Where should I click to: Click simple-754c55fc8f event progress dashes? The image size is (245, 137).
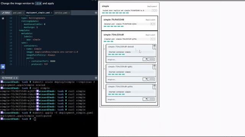pyautogui.click(x=108, y=41)
